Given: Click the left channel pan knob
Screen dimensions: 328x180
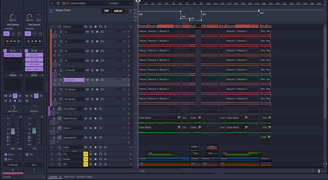Looking at the screenshot, I should tap(13, 108).
